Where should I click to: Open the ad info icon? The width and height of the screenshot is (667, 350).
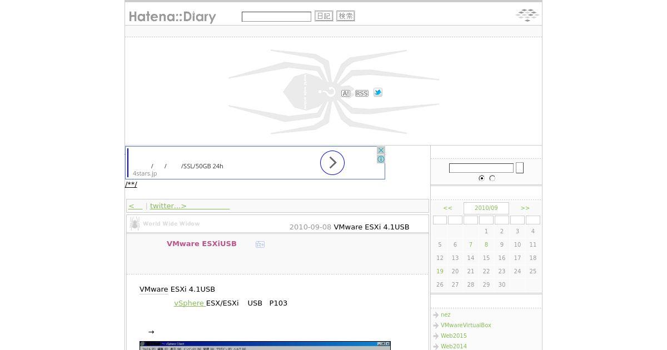381,159
